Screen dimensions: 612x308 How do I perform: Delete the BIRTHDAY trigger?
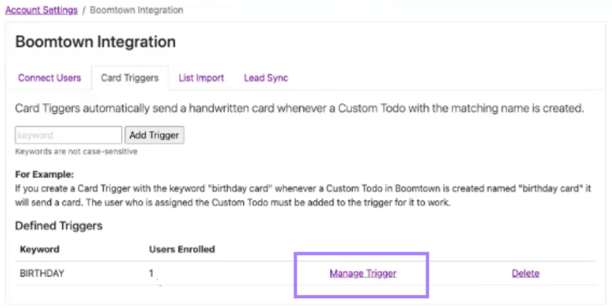tap(525, 273)
